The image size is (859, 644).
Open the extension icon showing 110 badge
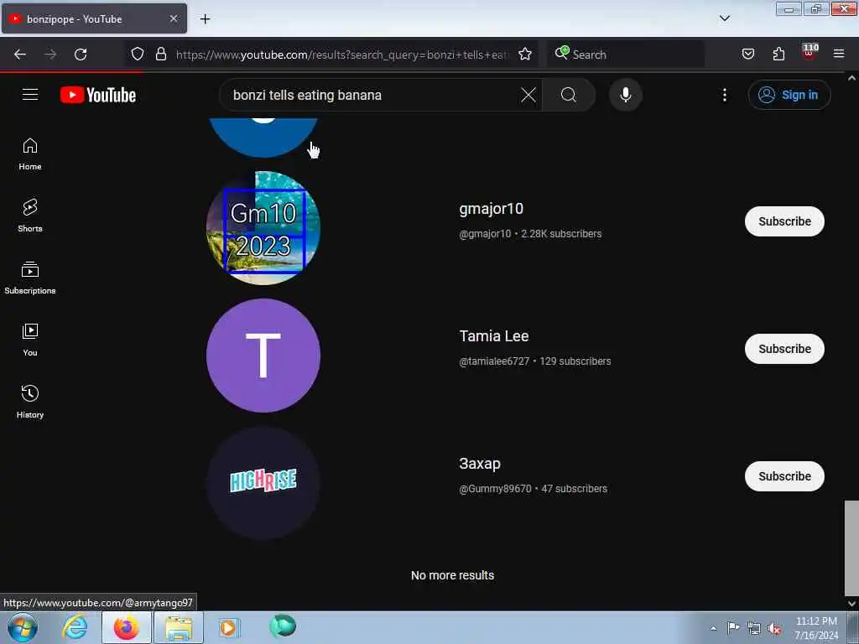[810, 51]
